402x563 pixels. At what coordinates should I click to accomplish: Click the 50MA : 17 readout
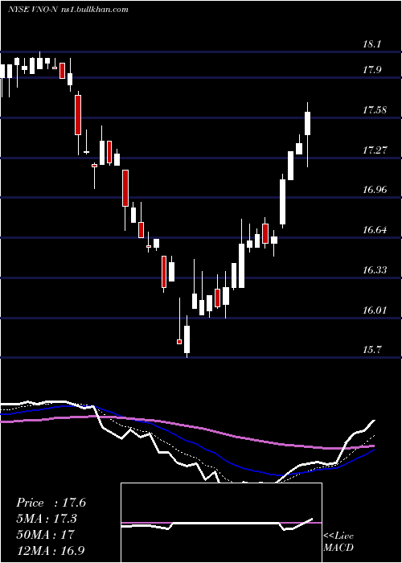click(45, 534)
